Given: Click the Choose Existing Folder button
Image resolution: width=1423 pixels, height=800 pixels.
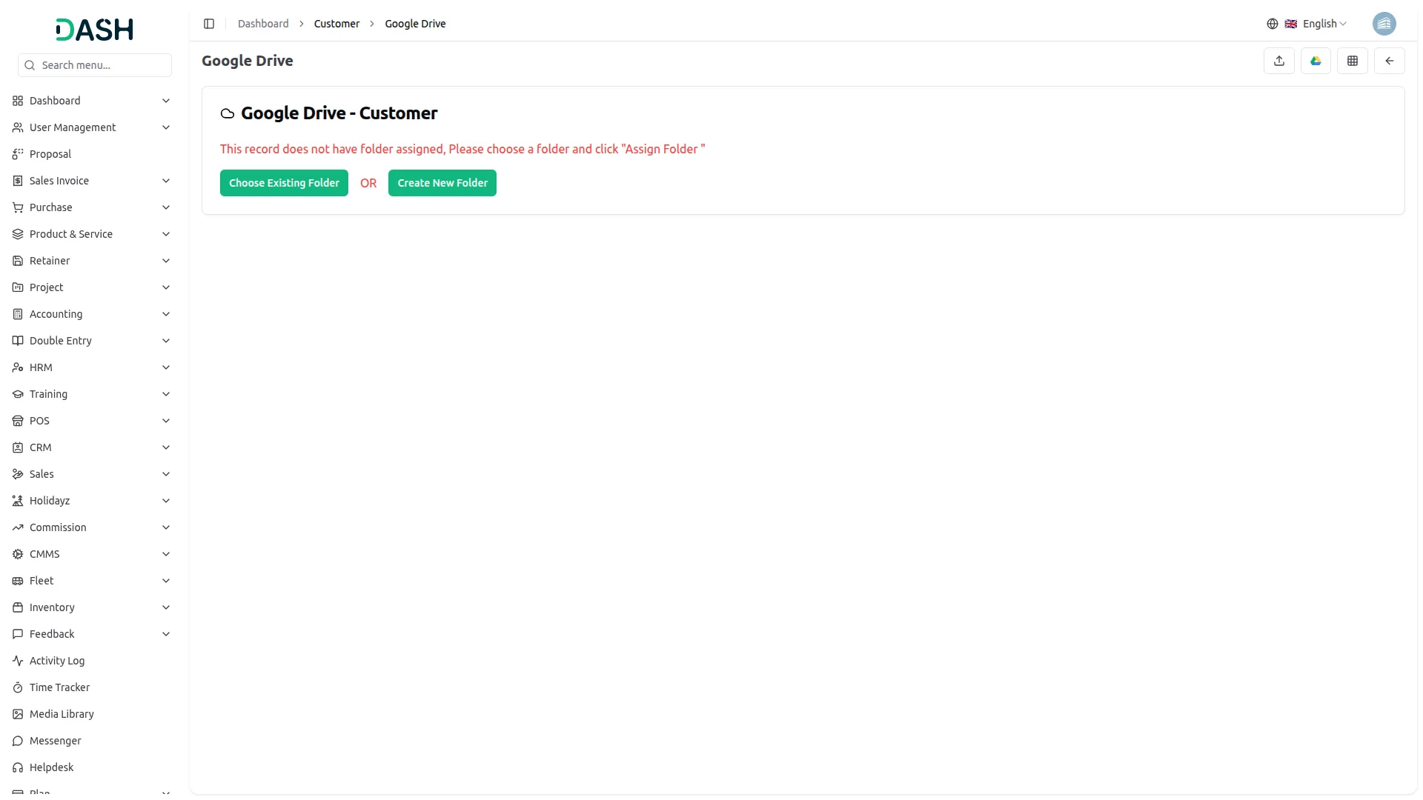Looking at the screenshot, I should (x=284, y=183).
